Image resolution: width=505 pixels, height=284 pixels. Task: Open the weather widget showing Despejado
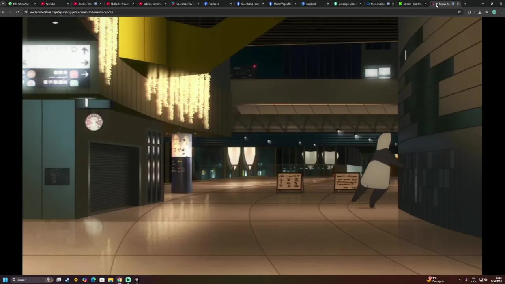pos(436,280)
